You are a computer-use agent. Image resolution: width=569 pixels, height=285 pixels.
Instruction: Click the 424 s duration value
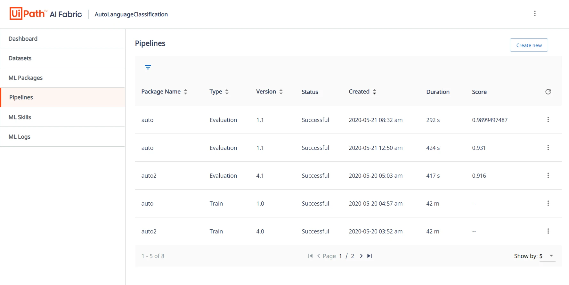click(x=433, y=148)
